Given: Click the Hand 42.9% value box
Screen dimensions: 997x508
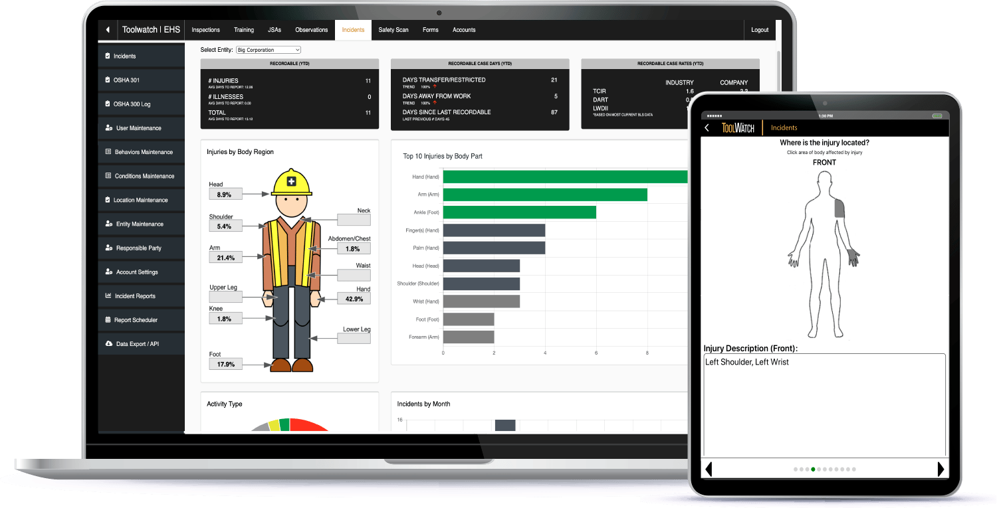Looking at the screenshot, I should (354, 299).
